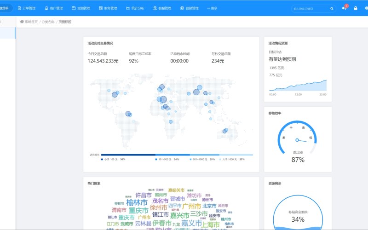The height and width of the screenshot is (230, 368).
Task: Click the magnifier search icon
Action: (332, 9)
